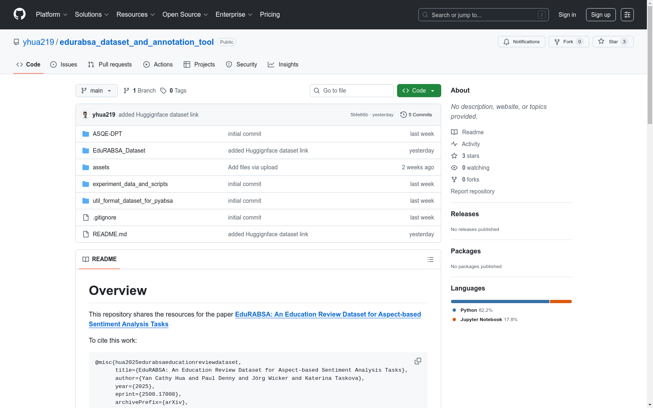Click the Go to file magnifier icon
This screenshot has width=653, height=408.
coord(317,91)
